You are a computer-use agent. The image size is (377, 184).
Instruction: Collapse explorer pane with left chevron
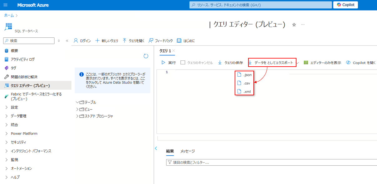click(x=156, y=149)
